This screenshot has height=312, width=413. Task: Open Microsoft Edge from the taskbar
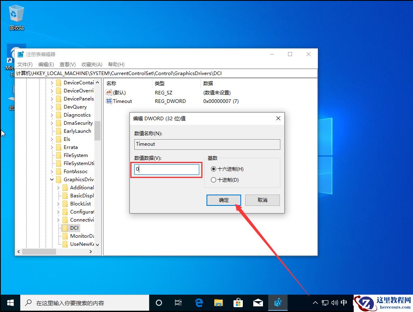pos(198,302)
